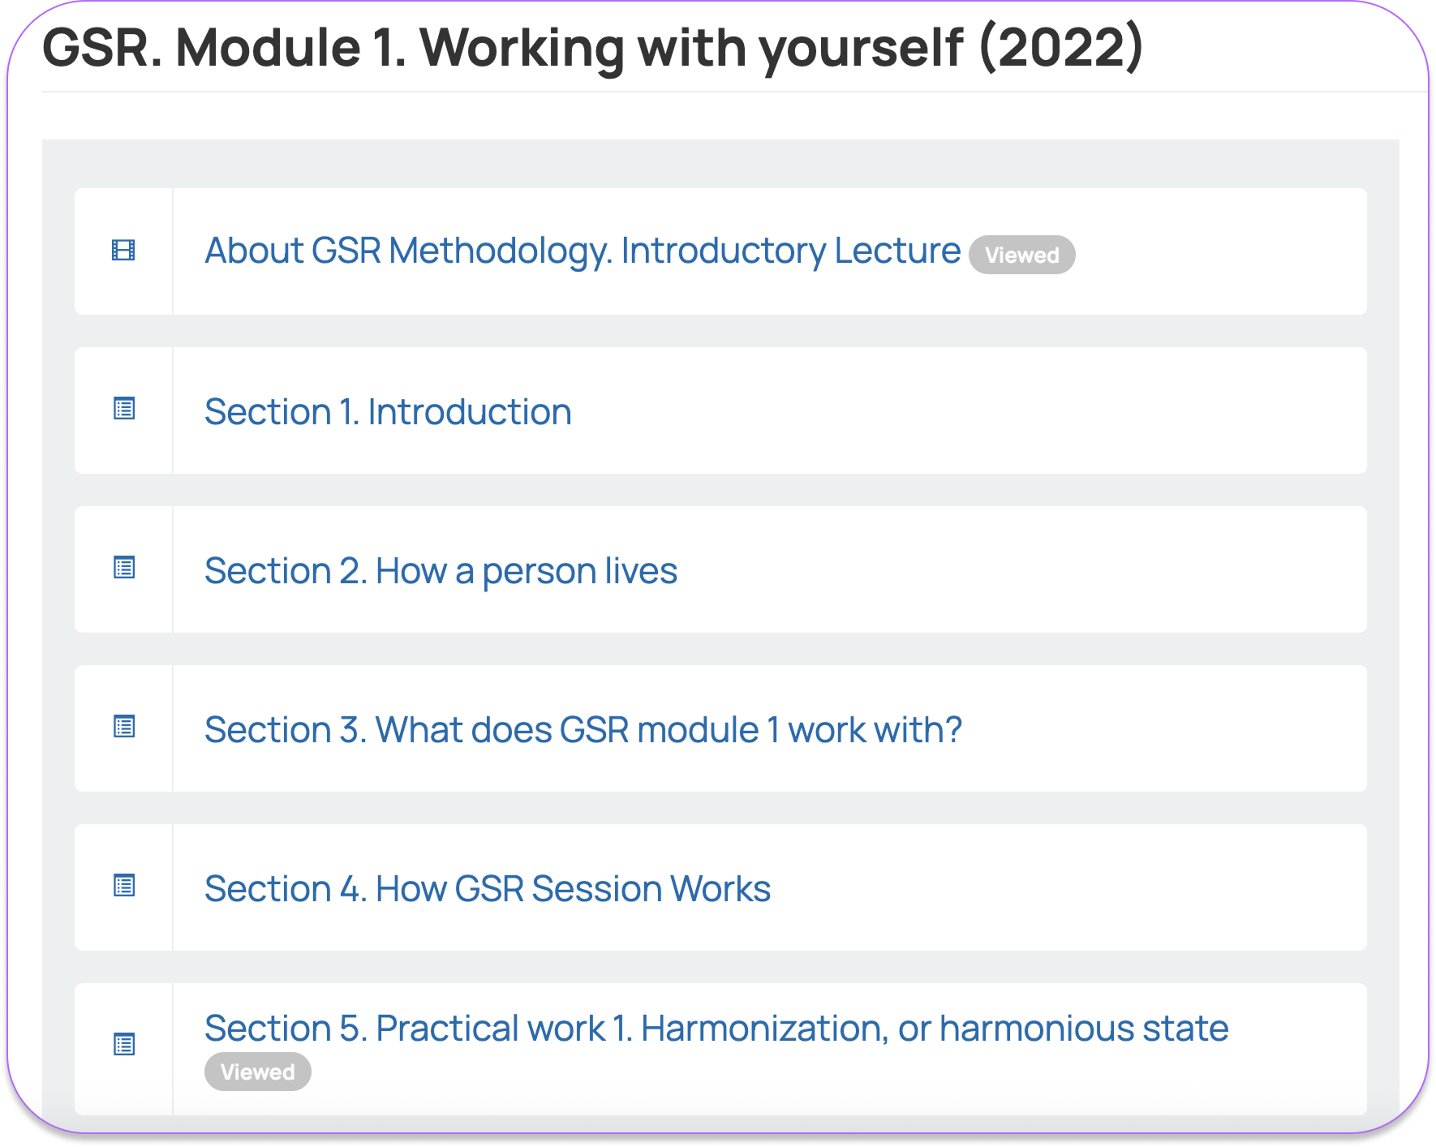Open About GSR Methodology. Introductory Lecture
Screen dimensions: 1436x1147
click(582, 251)
